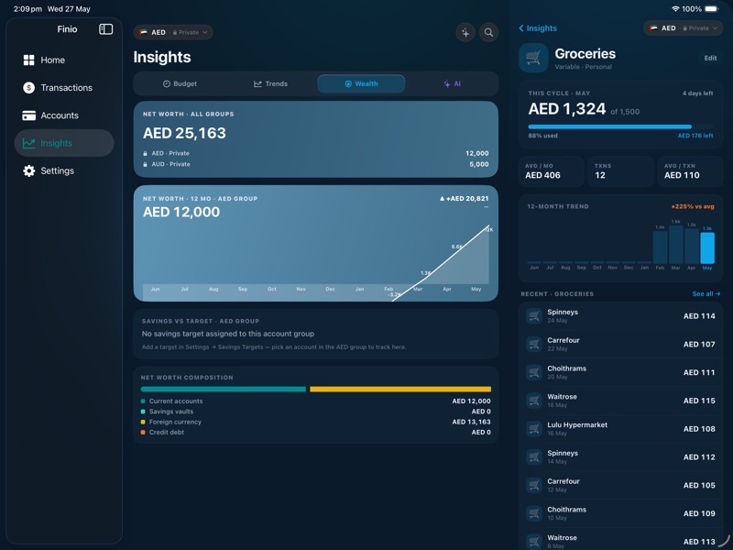Switch to the Trends tab
The height and width of the screenshot is (550, 733).
point(270,83)
